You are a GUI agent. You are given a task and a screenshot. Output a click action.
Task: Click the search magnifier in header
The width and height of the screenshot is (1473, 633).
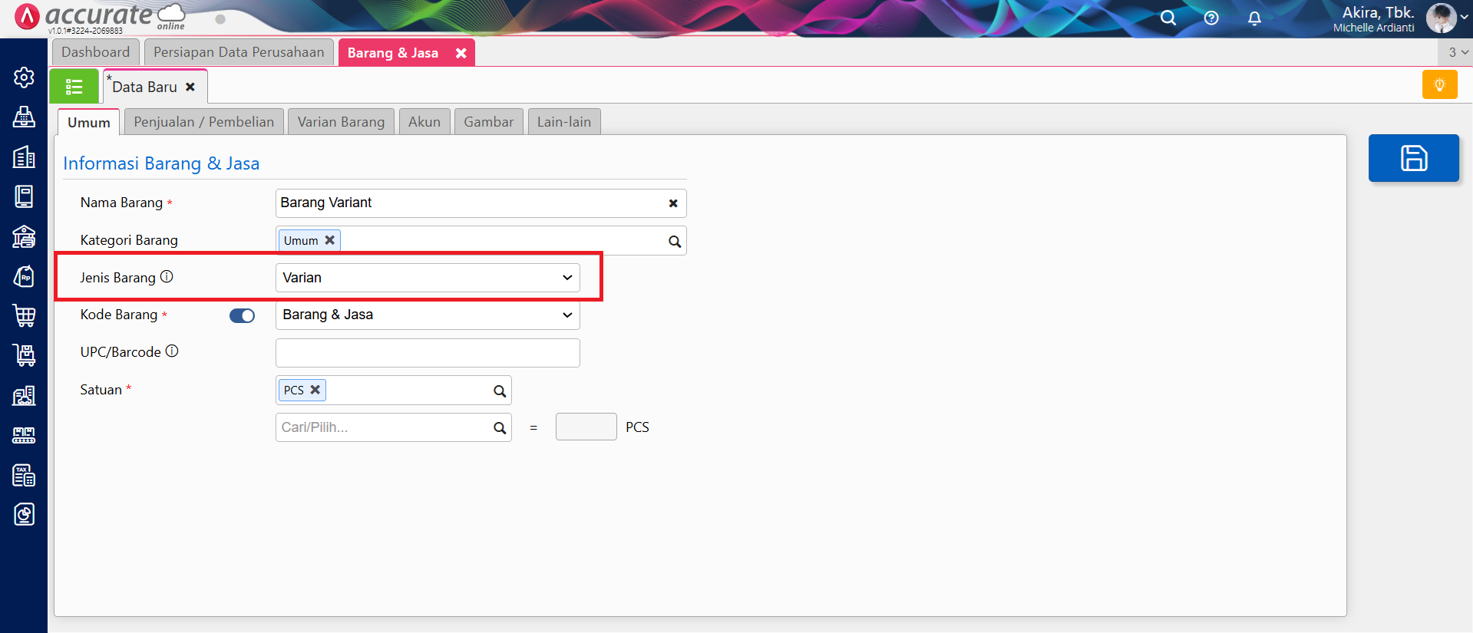click(1168, 18)
